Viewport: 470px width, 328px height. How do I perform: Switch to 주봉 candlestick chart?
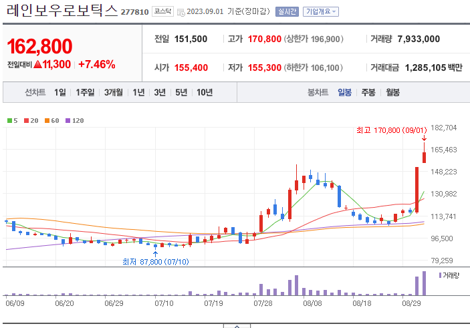368,92
